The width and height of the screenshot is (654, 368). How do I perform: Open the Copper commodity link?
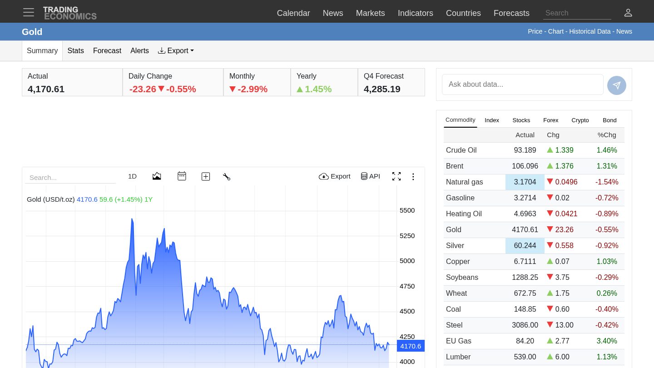458,261
